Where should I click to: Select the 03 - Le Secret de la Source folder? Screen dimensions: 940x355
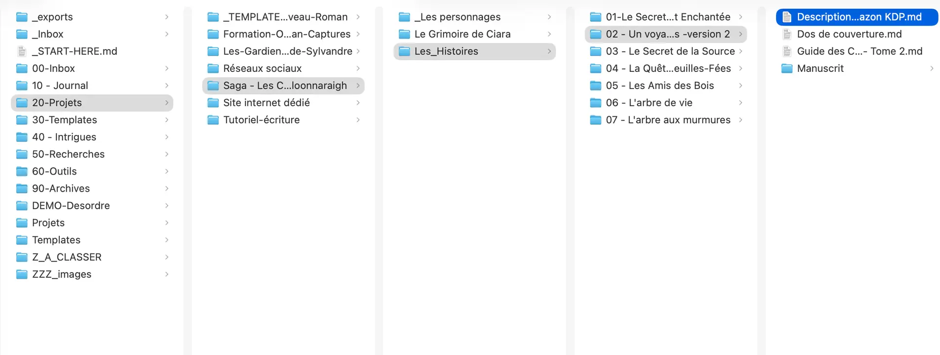click(x=670, y=51)
